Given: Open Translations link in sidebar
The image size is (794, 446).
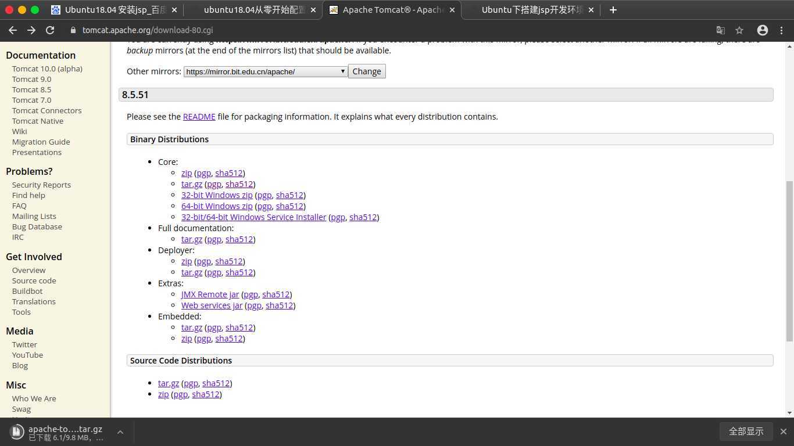Looking at the screenshot, I should click(x=34, y=301).
